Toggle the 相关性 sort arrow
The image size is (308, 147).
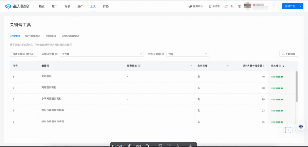point(283,66)
